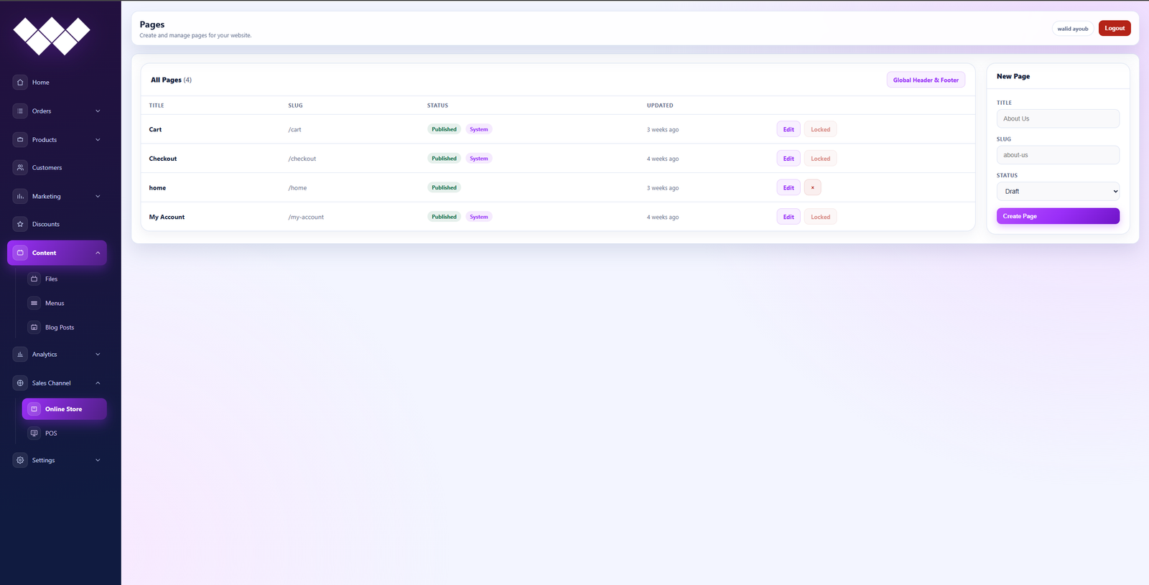Focus the Slug field with about-us placeholder

[1058, 155]
